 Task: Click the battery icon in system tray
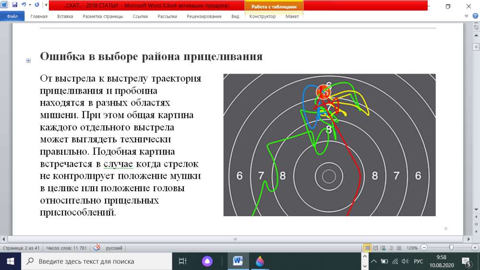384,261
